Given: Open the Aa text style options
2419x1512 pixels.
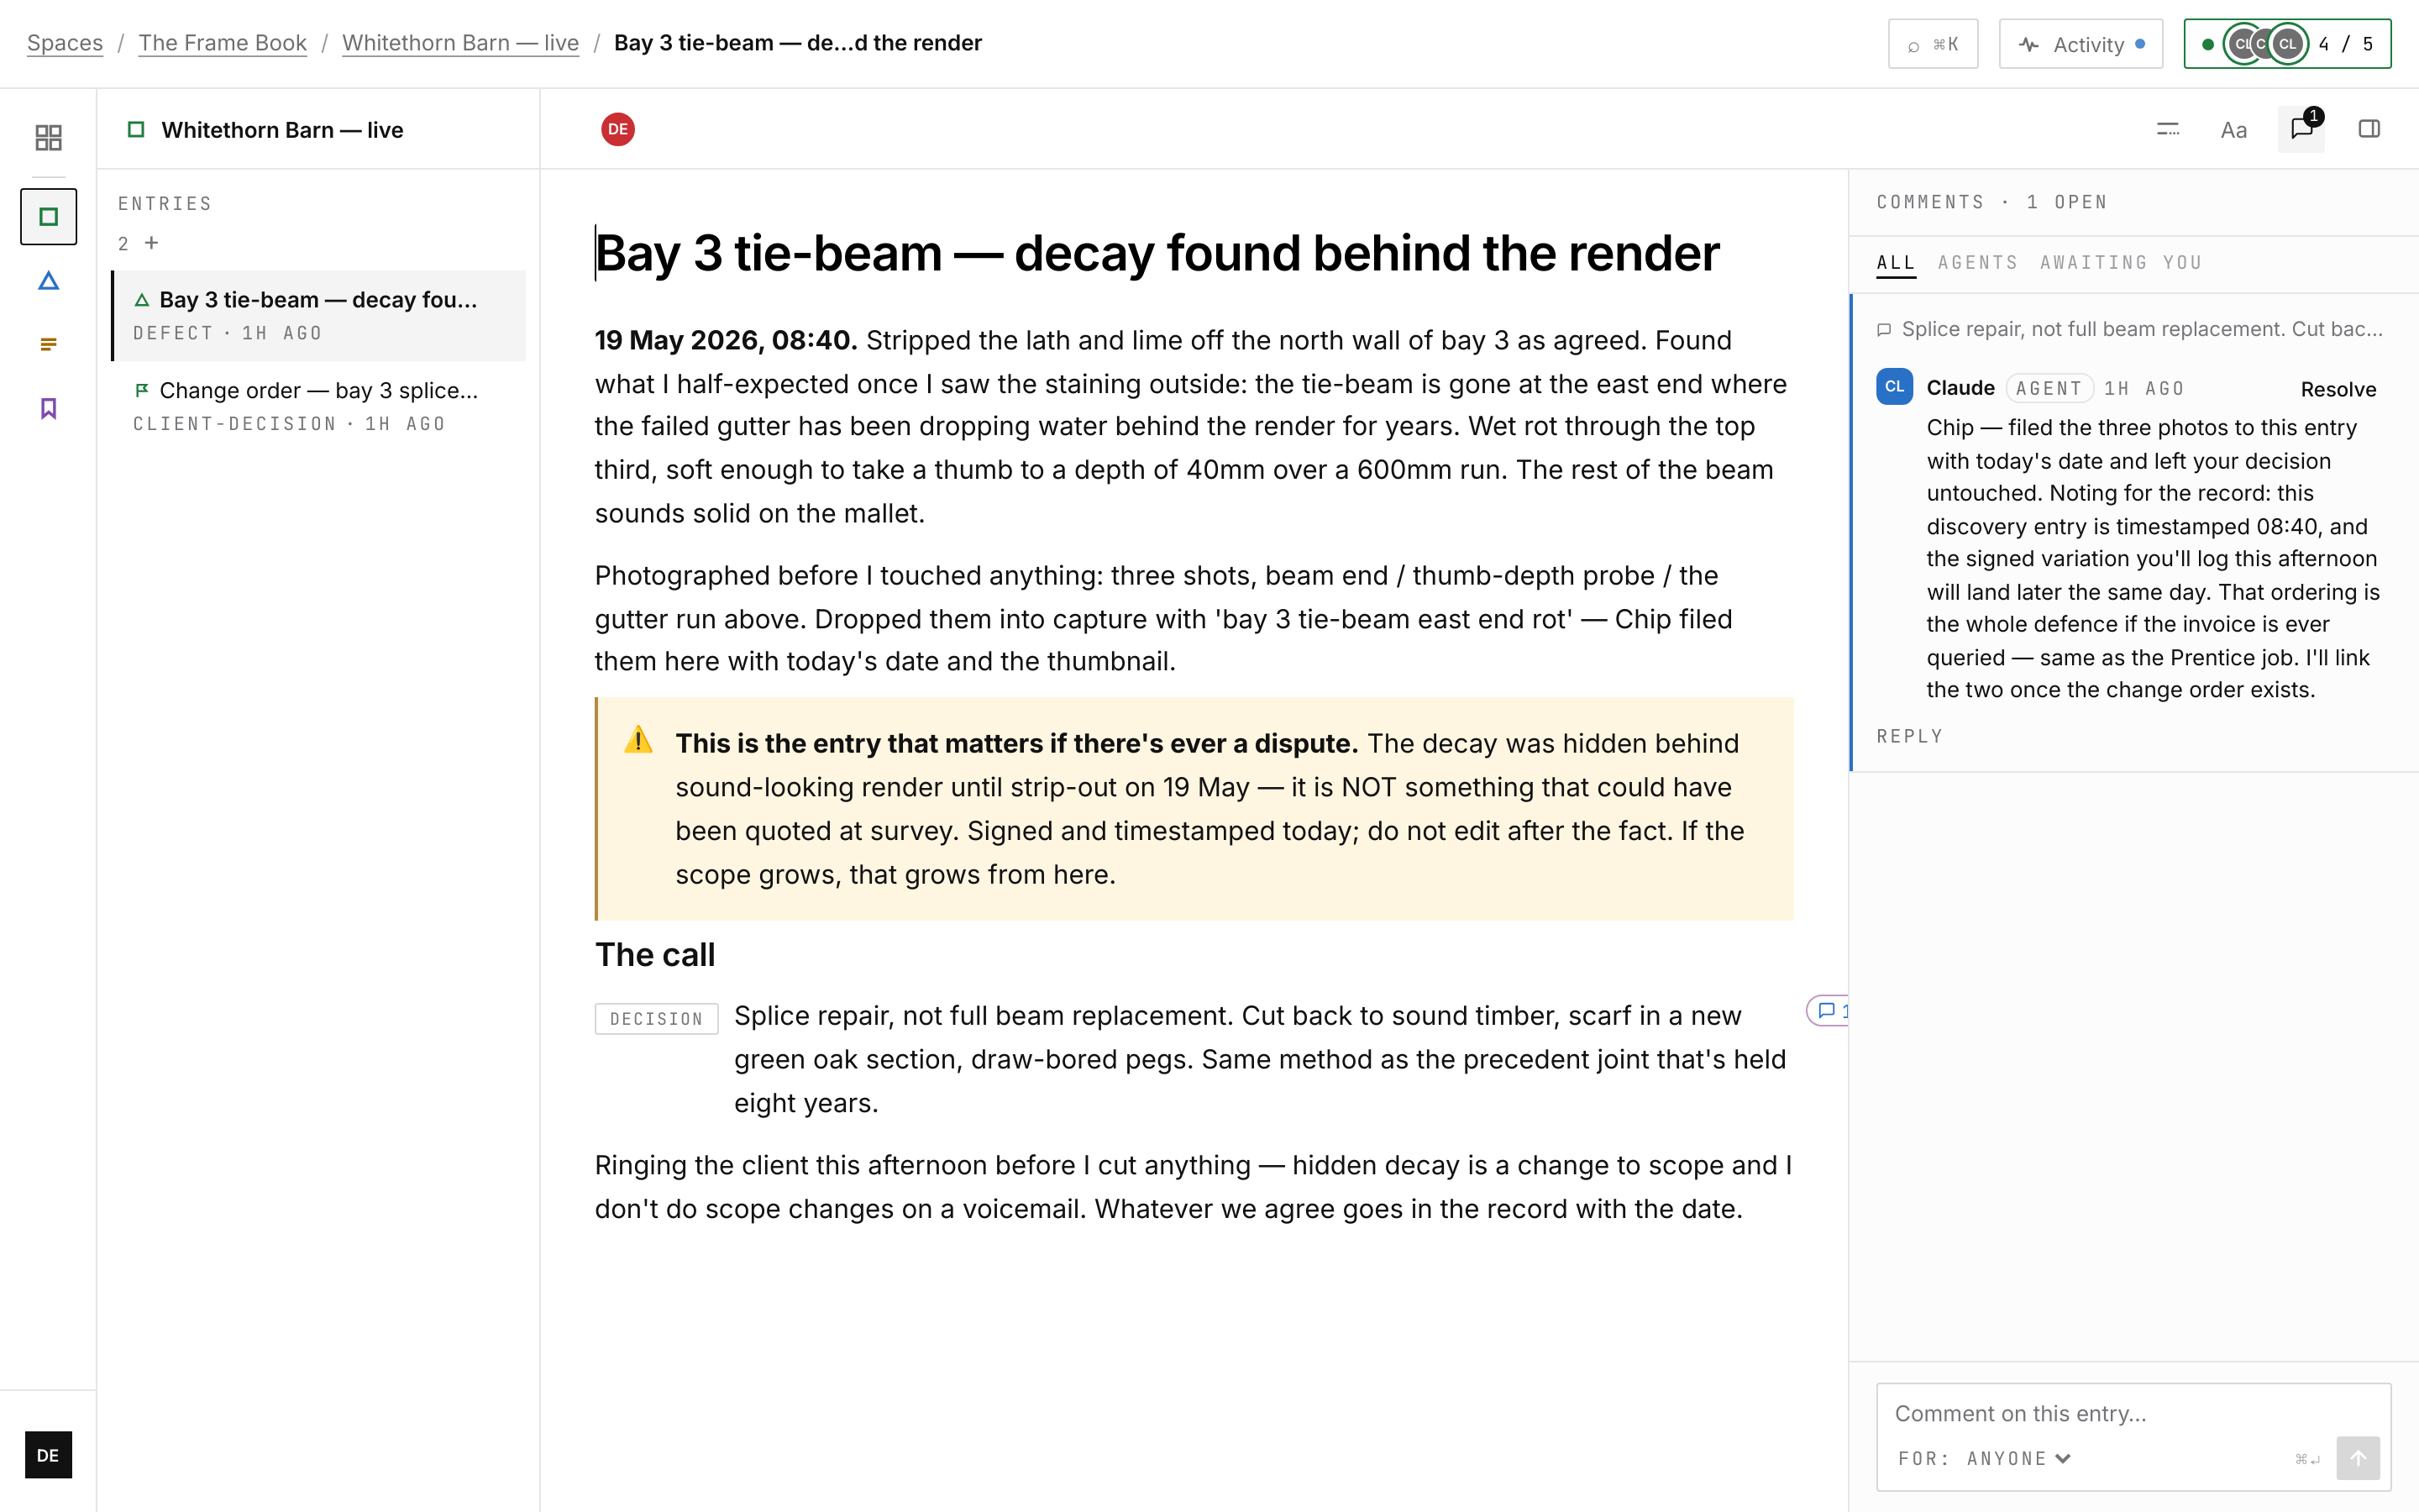Looking at the screenshot, I should click(2234, 130).
